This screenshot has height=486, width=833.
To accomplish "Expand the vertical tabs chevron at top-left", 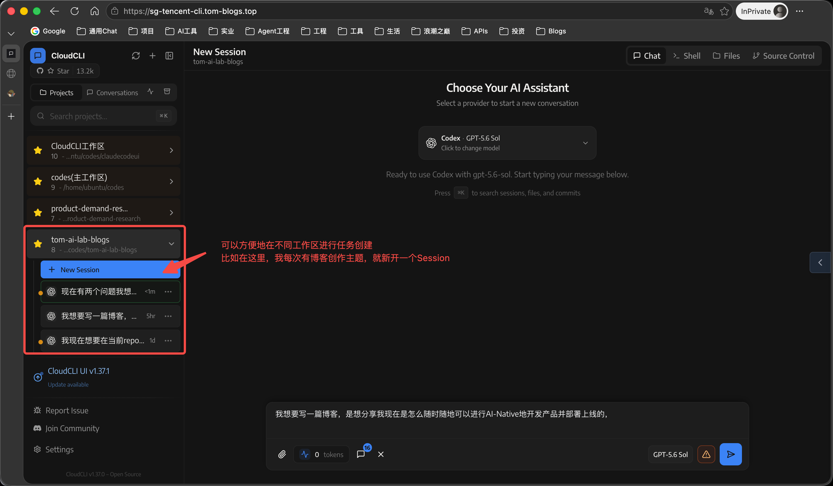I will [11, 33].
